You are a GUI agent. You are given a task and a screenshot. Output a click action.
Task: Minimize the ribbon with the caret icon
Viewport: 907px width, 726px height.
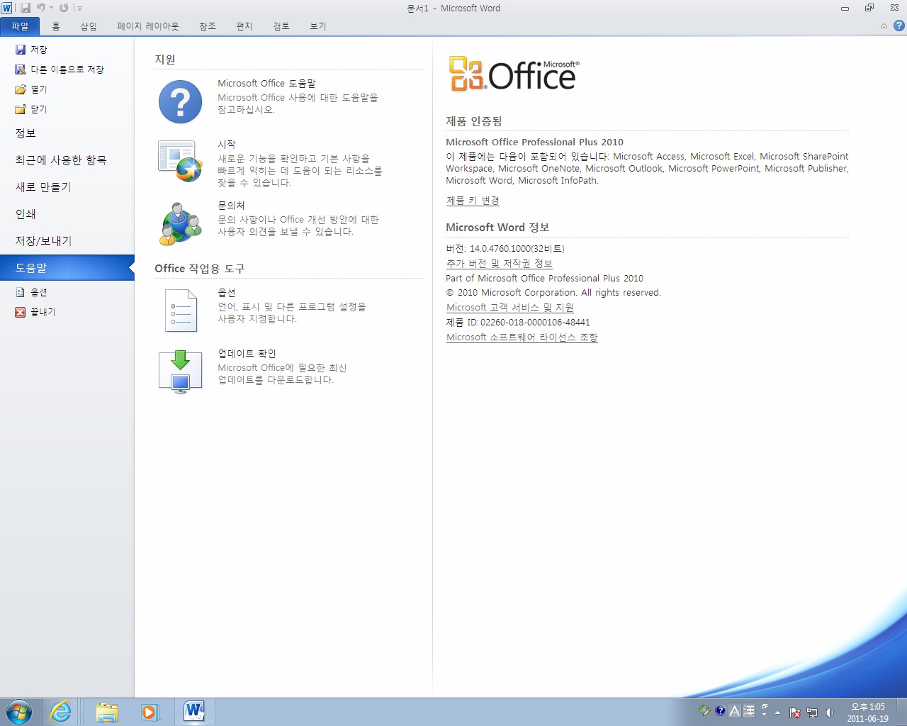point(884,26)
